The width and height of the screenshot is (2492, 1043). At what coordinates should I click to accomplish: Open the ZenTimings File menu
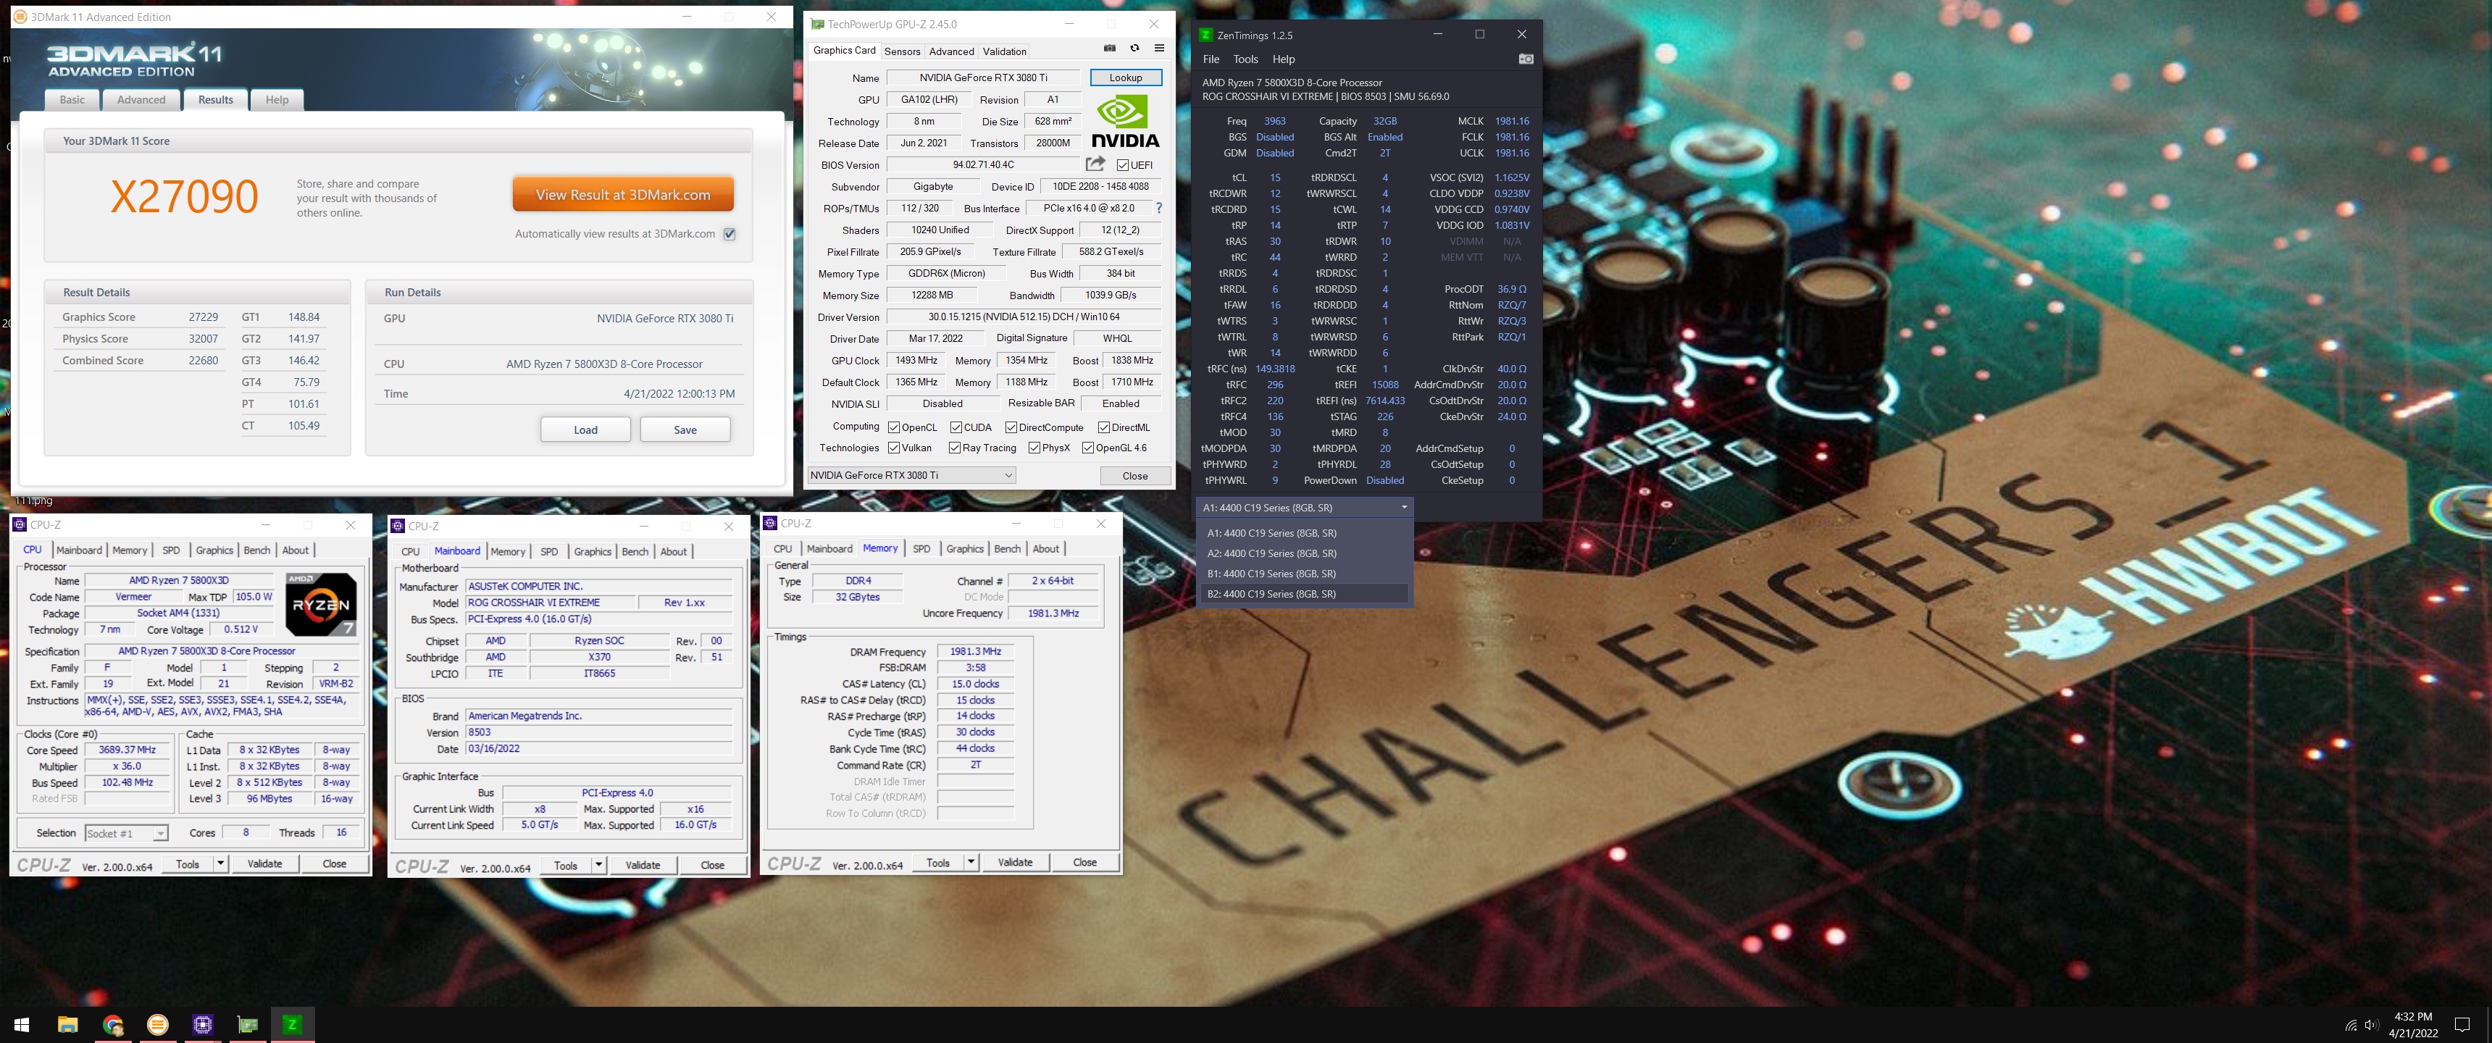[x=1211, y=59]
